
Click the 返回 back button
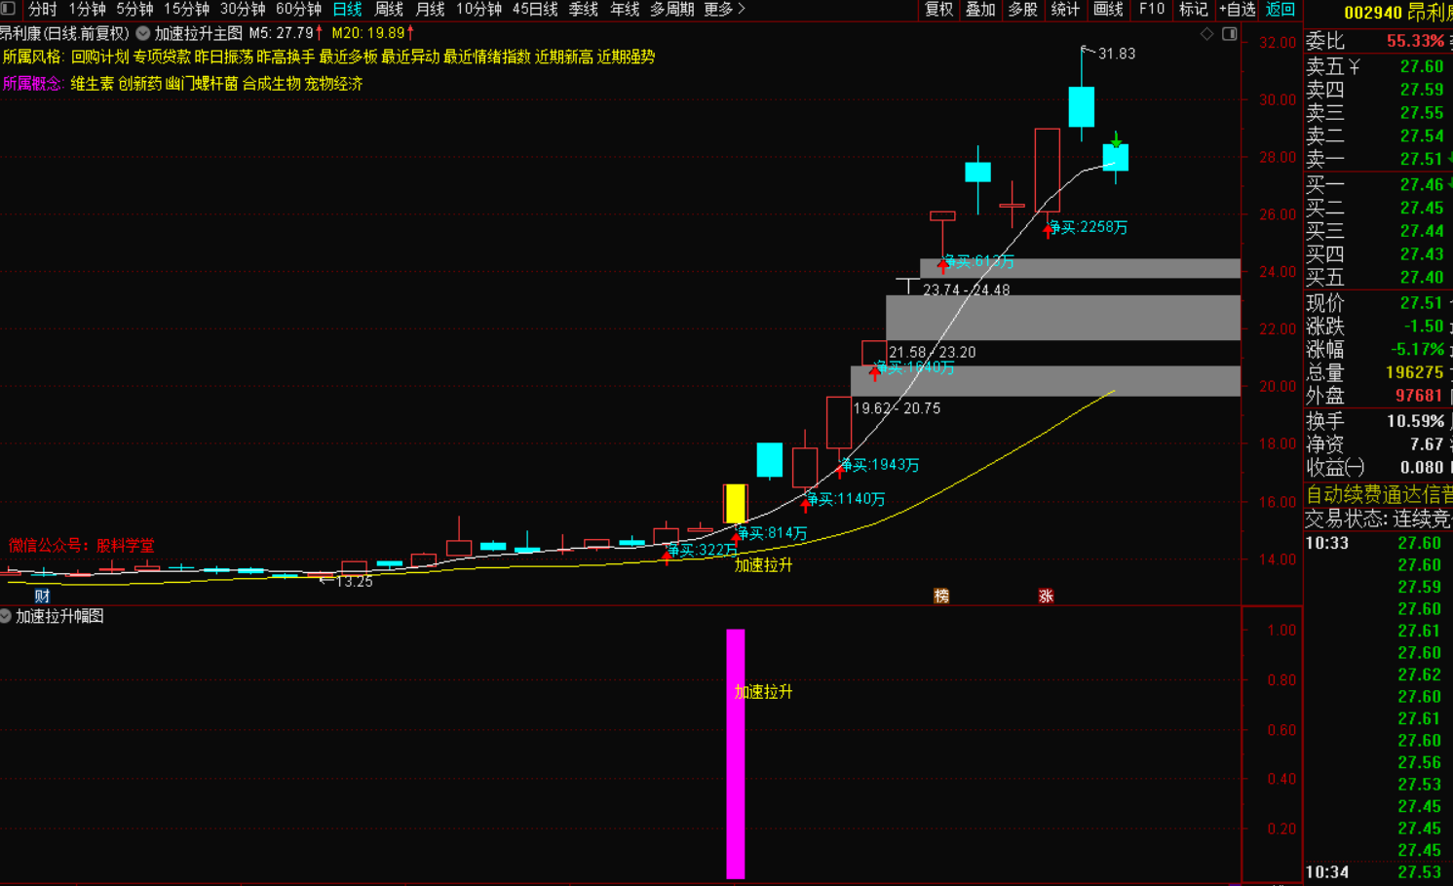(x=1281, y=9)
